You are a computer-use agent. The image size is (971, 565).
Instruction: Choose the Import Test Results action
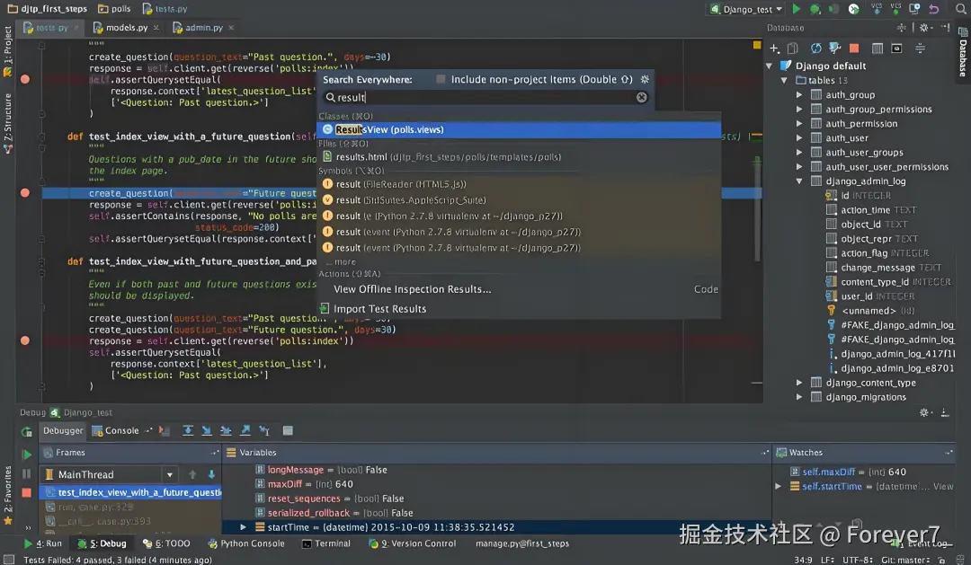pyautogui.click(x=519, y=309)
